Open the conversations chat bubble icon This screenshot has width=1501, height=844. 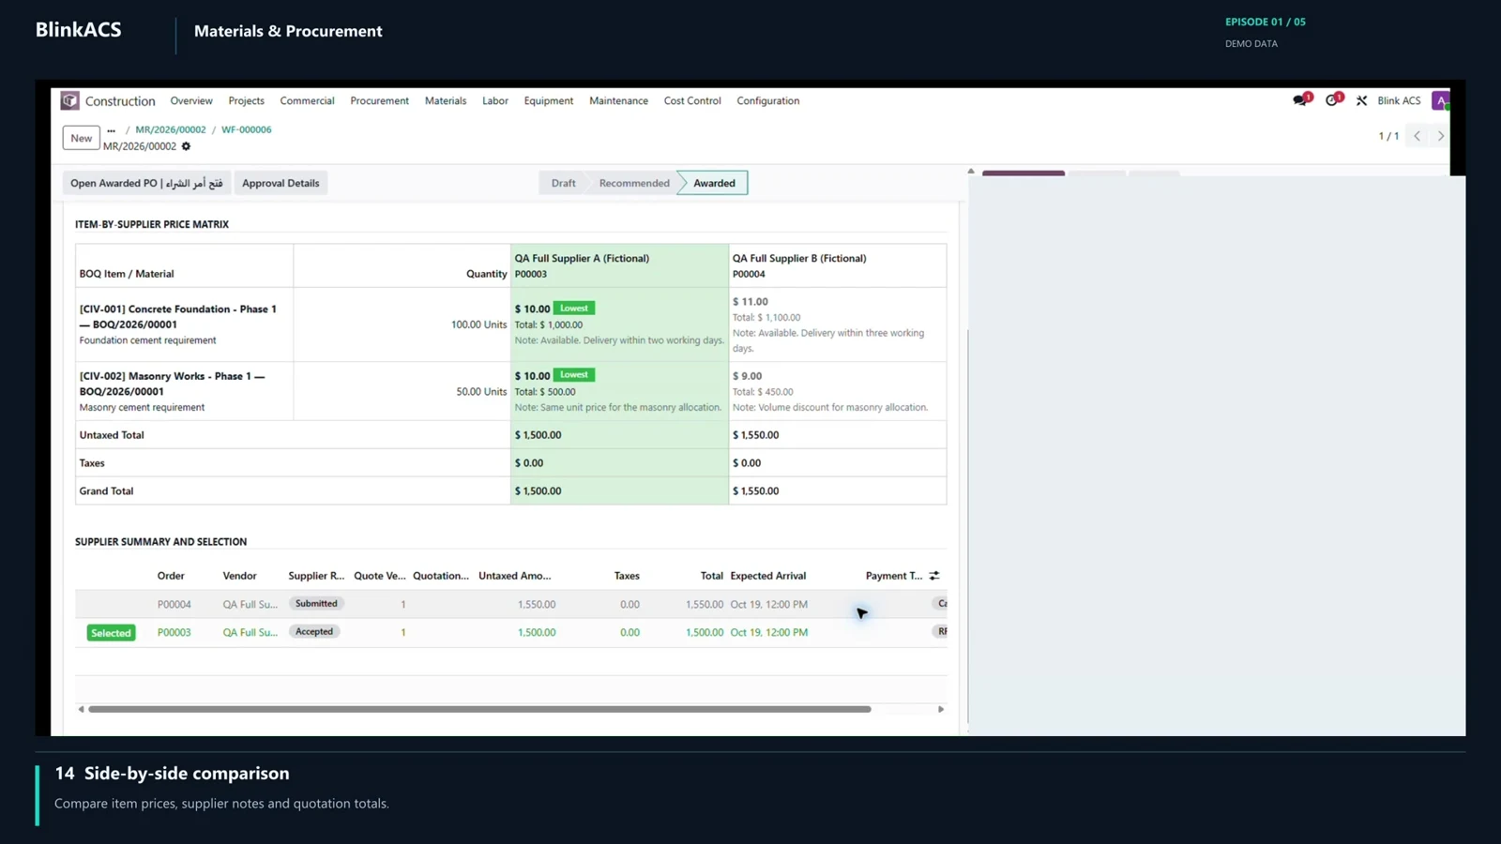click(x=1300, y=100)
